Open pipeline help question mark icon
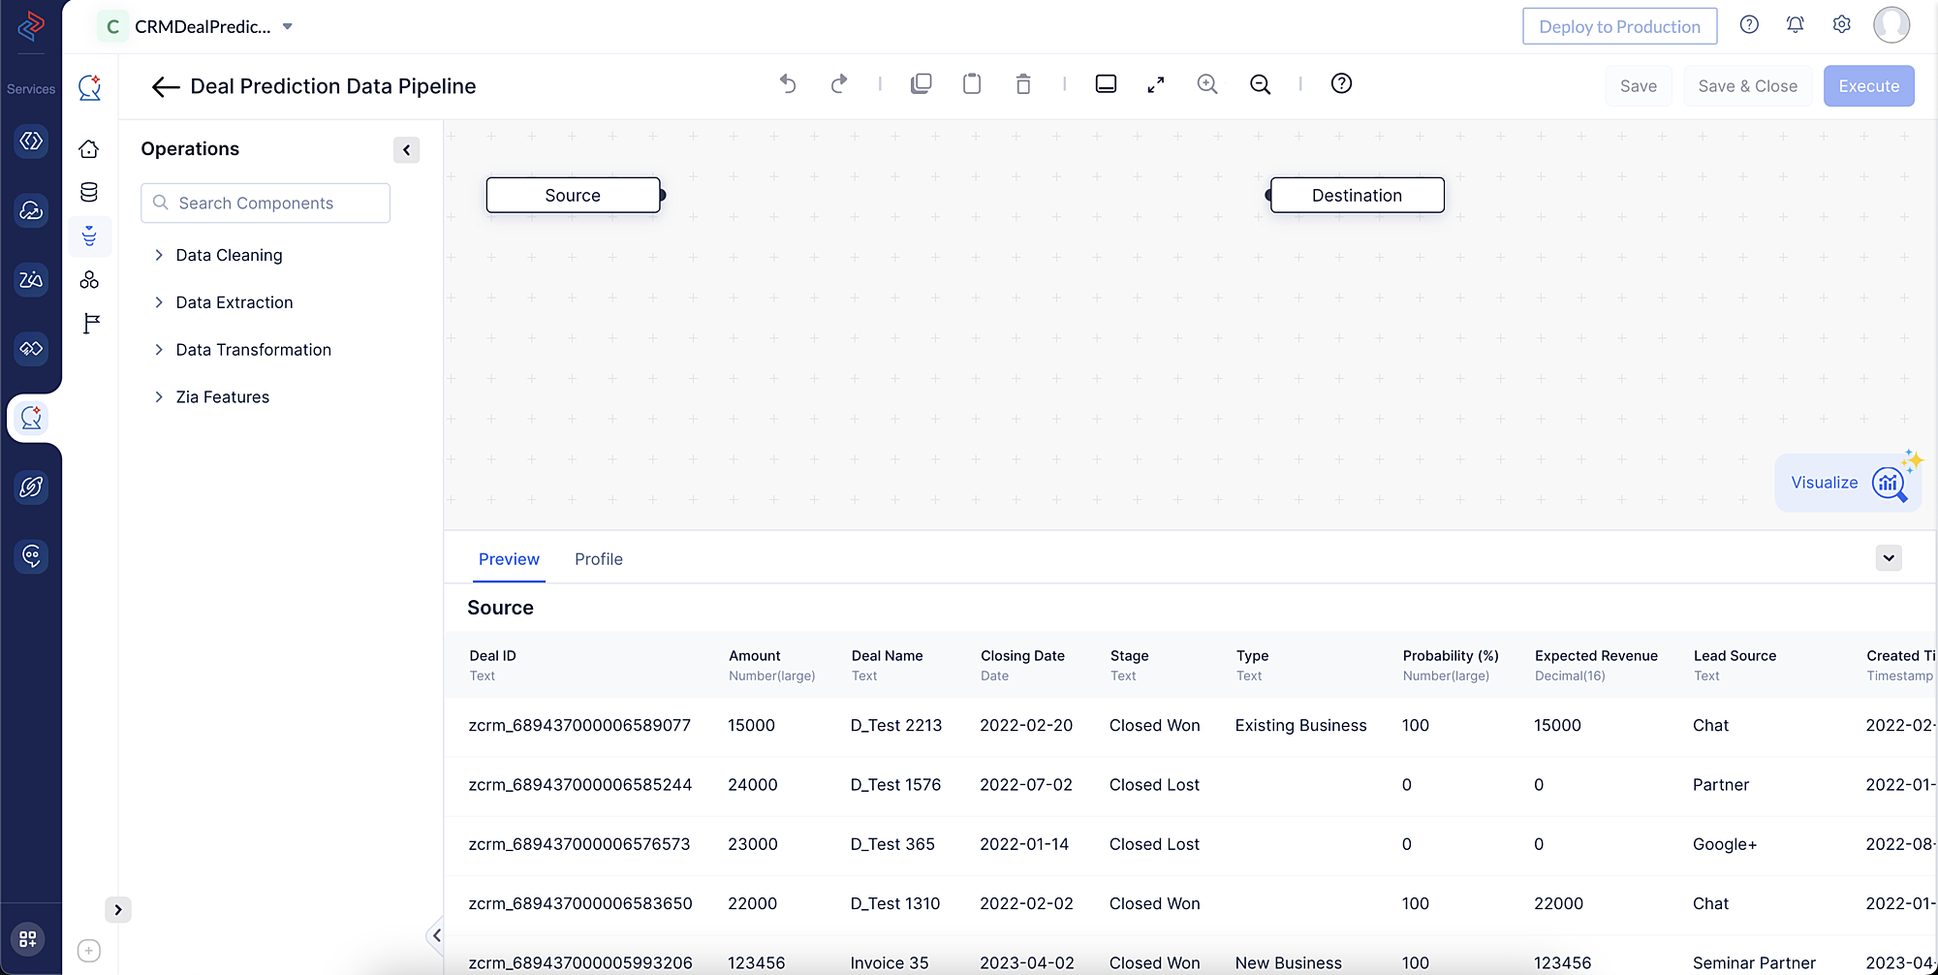 [1341, 83]
